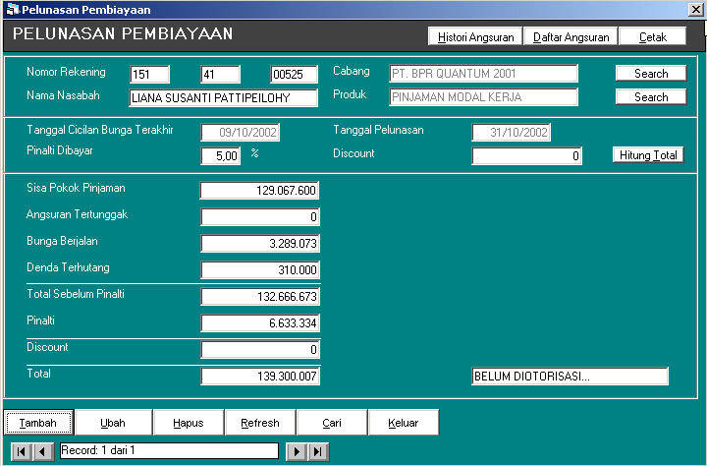Click Hitung Total button
Screen dimensions: 707x466
coord(648,155)
